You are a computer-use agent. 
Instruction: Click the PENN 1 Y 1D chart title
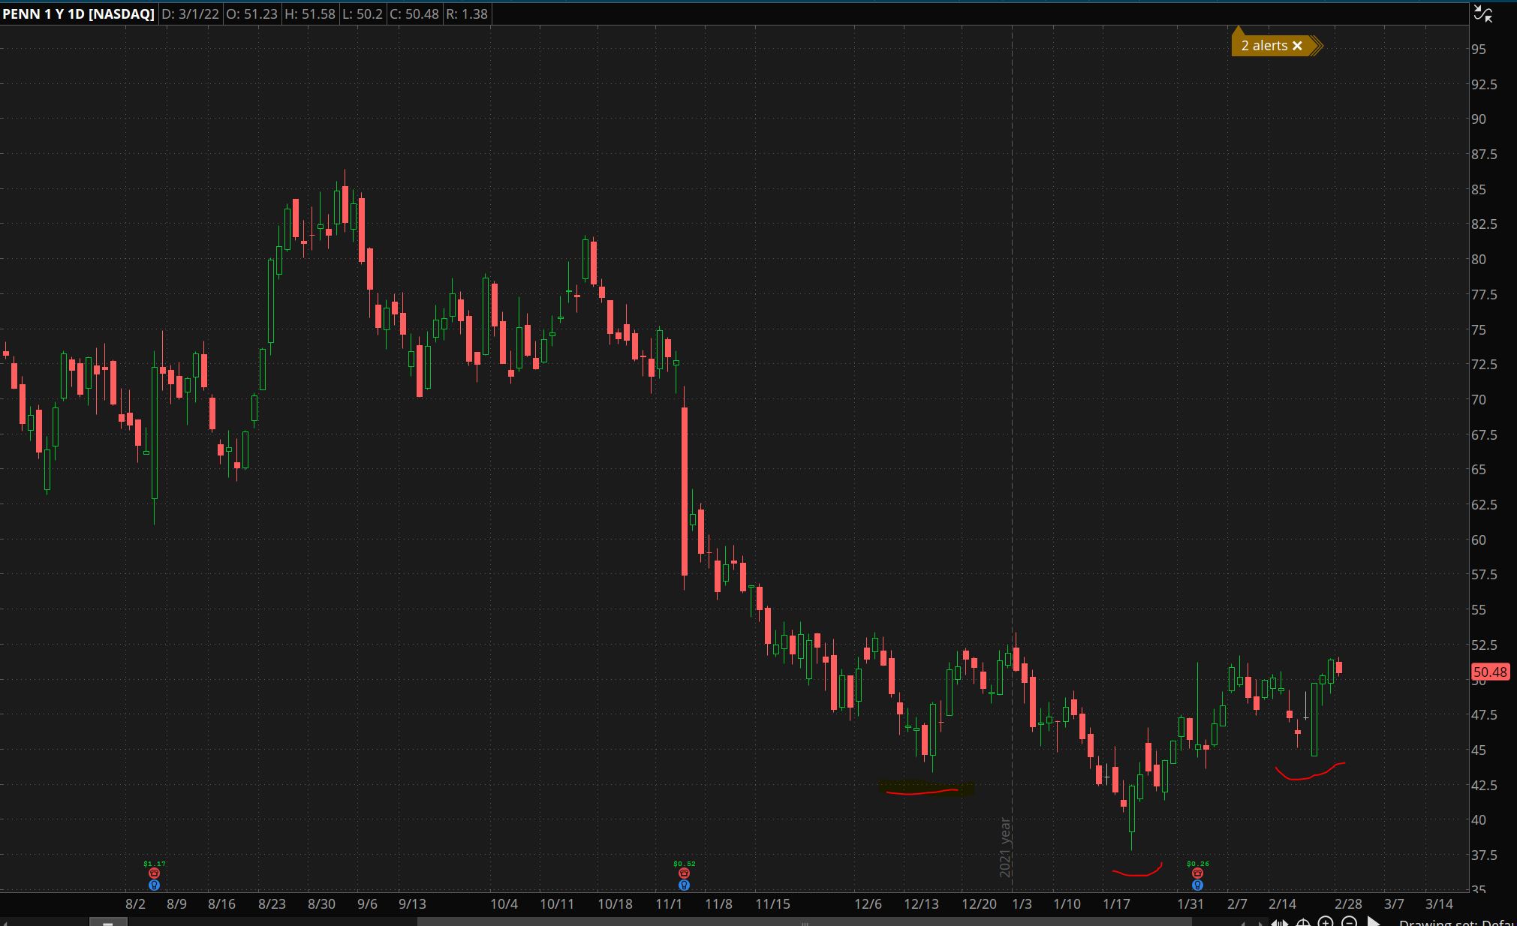coord(78,14)
